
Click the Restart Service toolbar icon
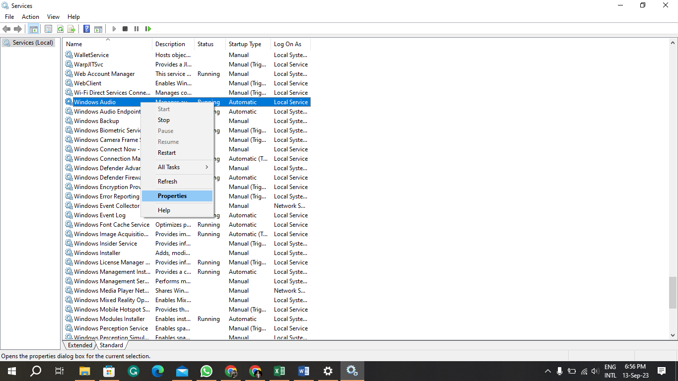click(x=148, y=29)
